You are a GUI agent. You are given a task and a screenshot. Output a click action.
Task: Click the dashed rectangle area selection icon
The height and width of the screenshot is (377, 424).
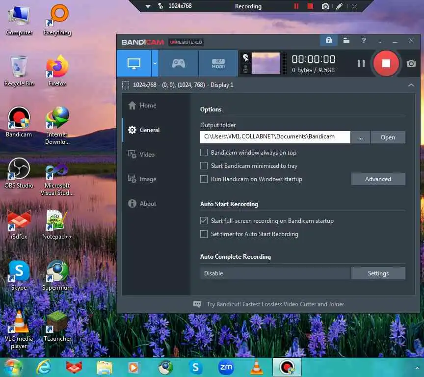(x=126, y=85)
